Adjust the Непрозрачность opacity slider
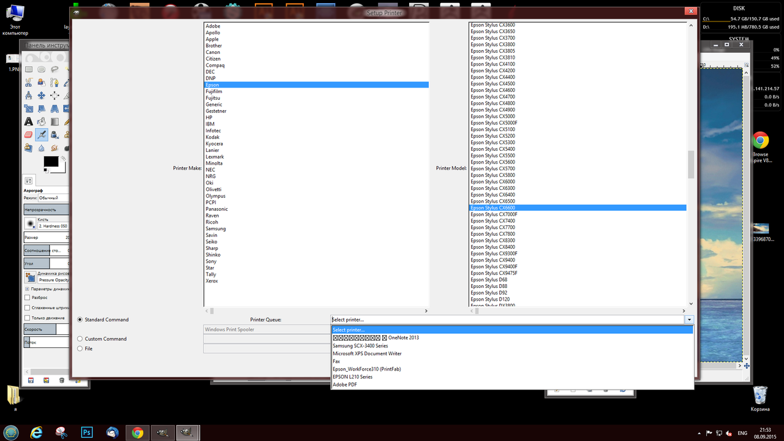Viewport: 784px width, 441px height. click(46, 209)
